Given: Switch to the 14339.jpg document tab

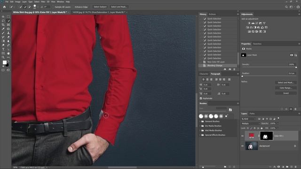Looking at the screenshot, I should click(x=99, y=12).
